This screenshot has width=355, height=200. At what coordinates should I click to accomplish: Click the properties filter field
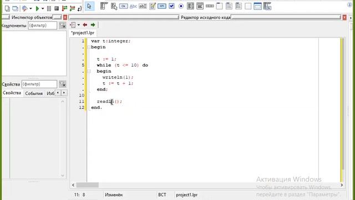pyautogui.click(x=39, y=84)
